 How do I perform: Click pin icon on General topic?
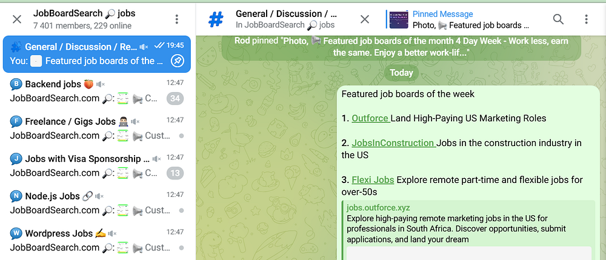tap(177, 61)
